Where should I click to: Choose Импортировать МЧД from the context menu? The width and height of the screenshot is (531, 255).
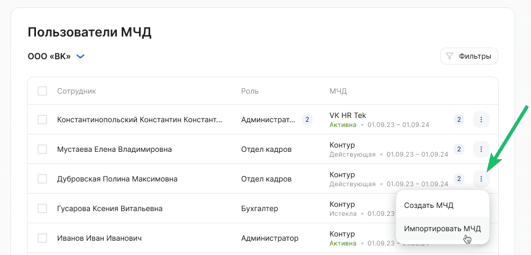pyautogui.click(x=442, y=229)
